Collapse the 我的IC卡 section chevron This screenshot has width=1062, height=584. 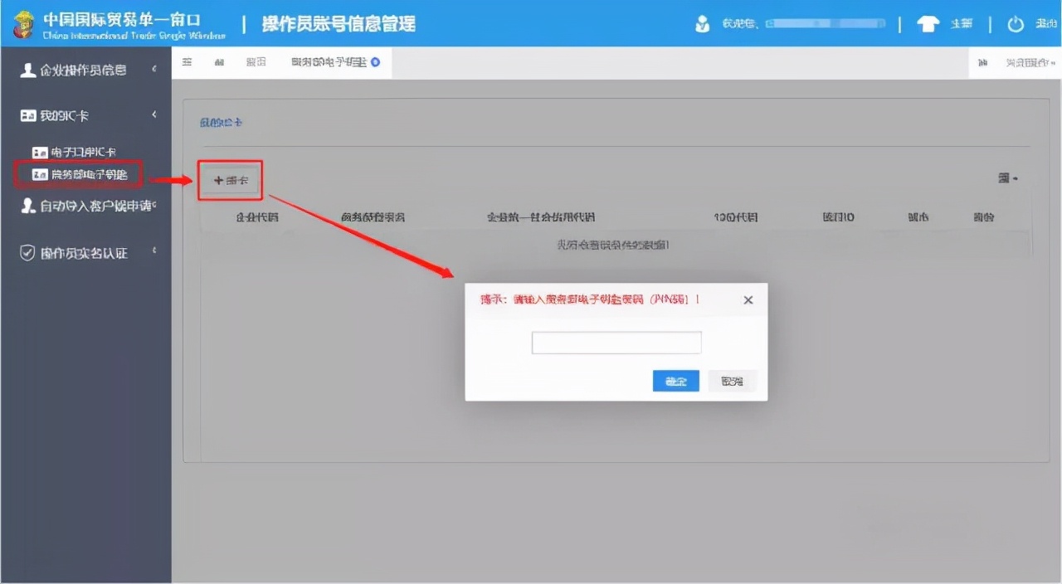(152, 114)
